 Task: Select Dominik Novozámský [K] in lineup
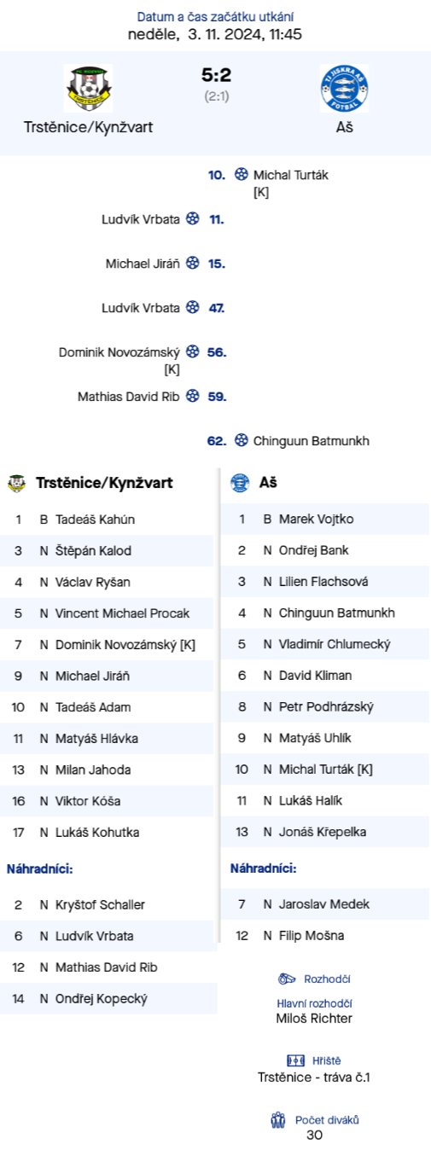point(107,645)
